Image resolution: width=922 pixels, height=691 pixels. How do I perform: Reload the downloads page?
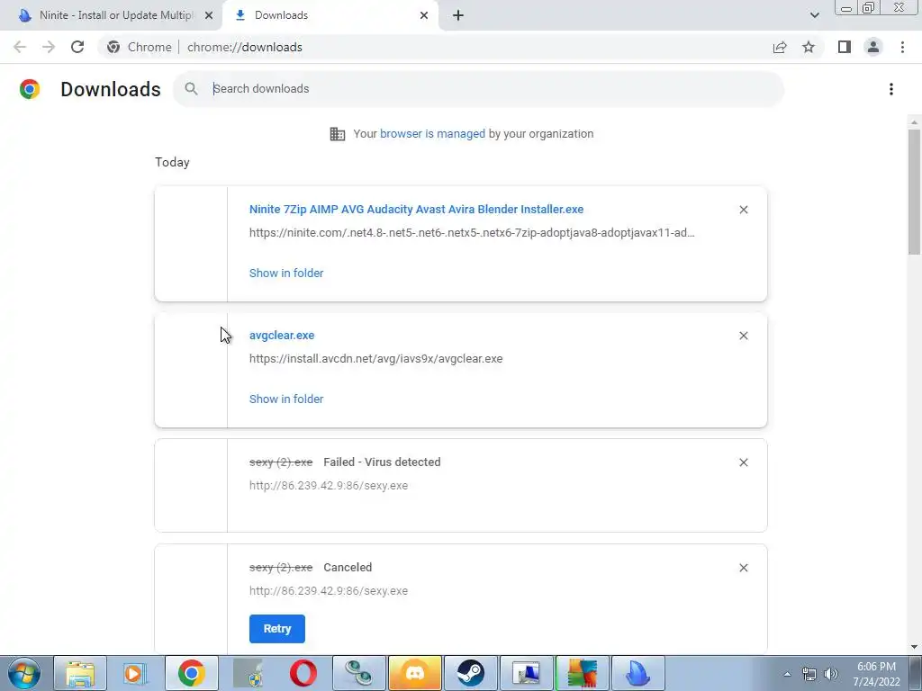click(x=77, y=47)
